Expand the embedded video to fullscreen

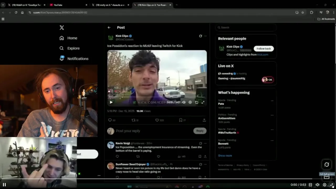tap(203, 102)
